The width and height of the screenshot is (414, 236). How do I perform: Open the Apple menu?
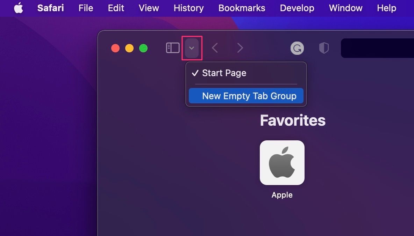pyautogui.click(x=19, y=8)
